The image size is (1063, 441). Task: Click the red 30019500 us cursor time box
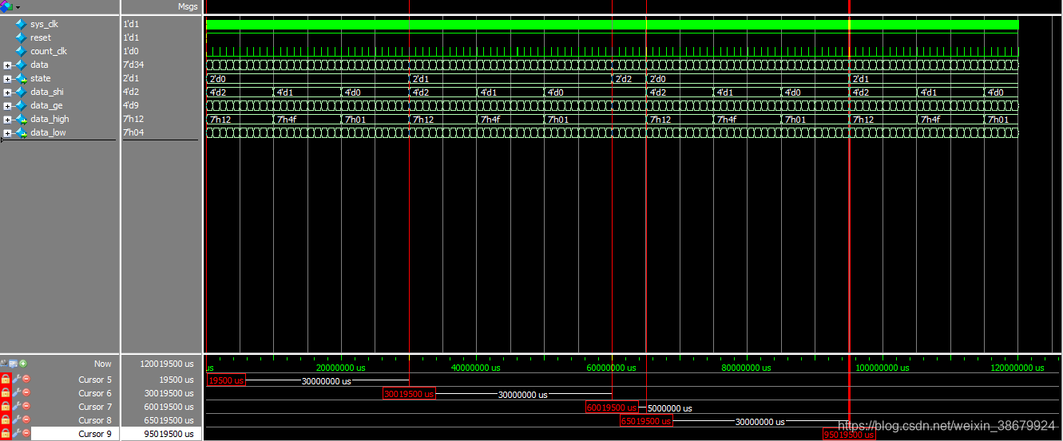click(x=409, y=394)
